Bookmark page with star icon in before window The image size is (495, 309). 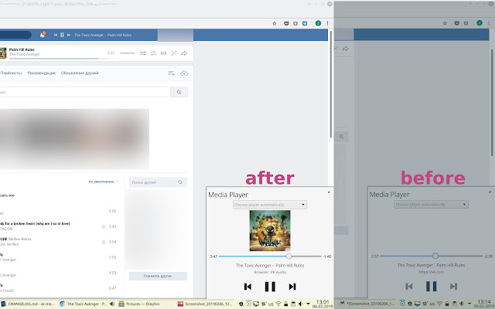pyautogui.click(x=445, y=23)
